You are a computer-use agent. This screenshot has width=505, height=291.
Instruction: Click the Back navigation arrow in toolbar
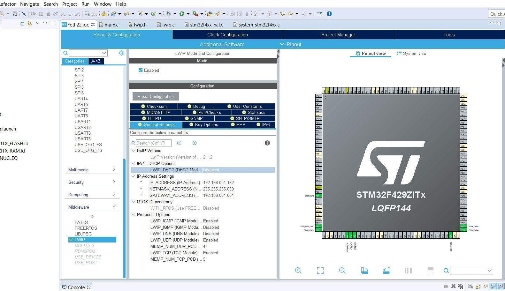[x=290, y=14]
